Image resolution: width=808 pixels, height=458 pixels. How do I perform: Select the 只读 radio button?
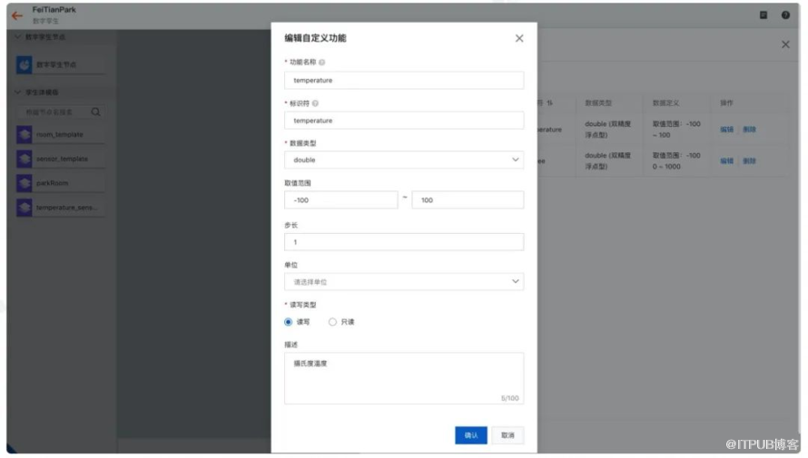coord(332,322)
